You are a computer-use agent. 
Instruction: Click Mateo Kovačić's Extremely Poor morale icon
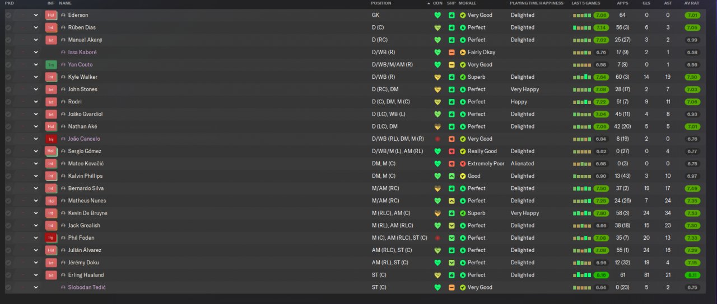click(463, 164)
